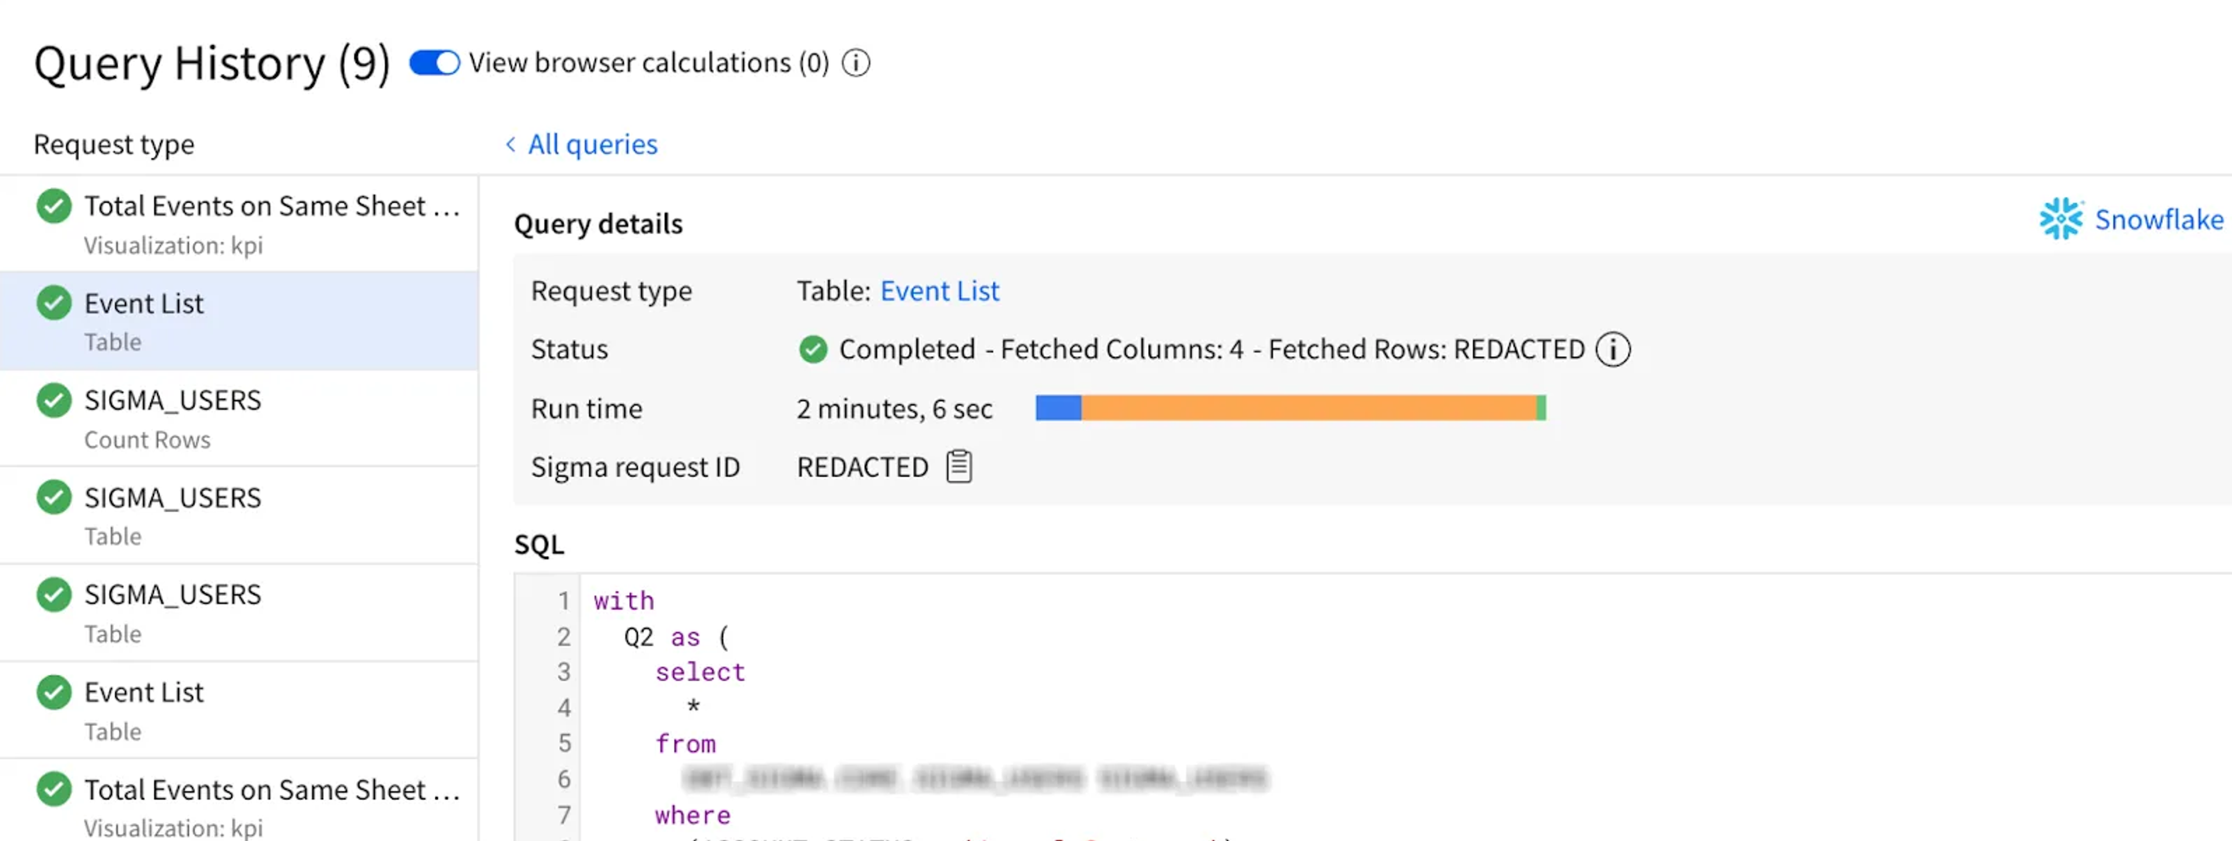The image size is (2232, 841).
Task: Open the Snowflake link
Action: pyautogui.click(x=2158, y=219)
